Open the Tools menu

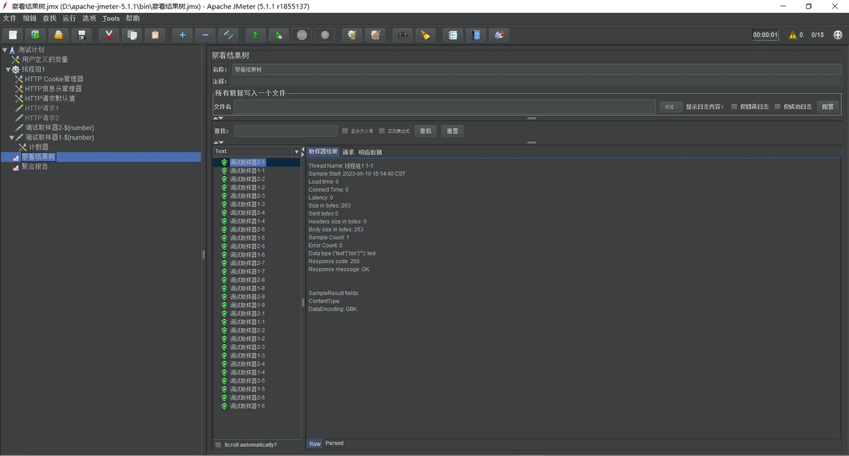[111, 18]
